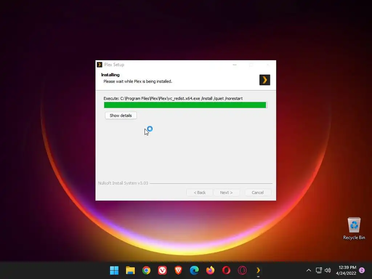
Task: Launch Firefox from the taskbar
Action: 210,270
